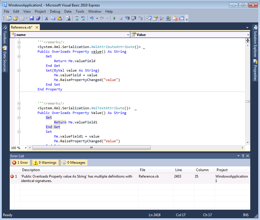Viewport: 260px width, 220px height.
Task: Collapse the Set(ByVal value As String) outline
Action: point(19,70)
